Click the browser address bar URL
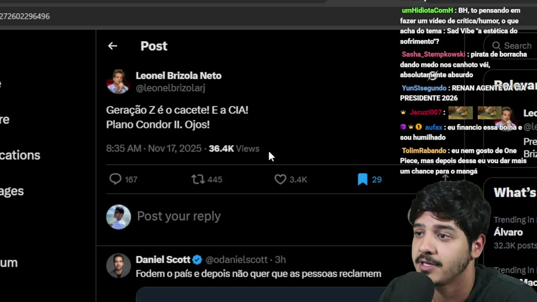The height and width of the screenshot is (302, 537). 25,16
